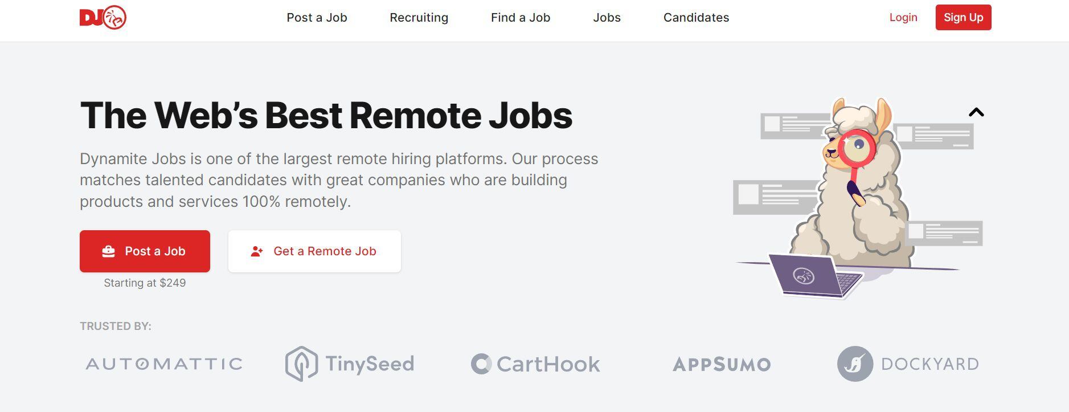The width and height of the screenshot is (1069, 412).
Task: Open the Post a Job menu item
Action: point(317,18)
